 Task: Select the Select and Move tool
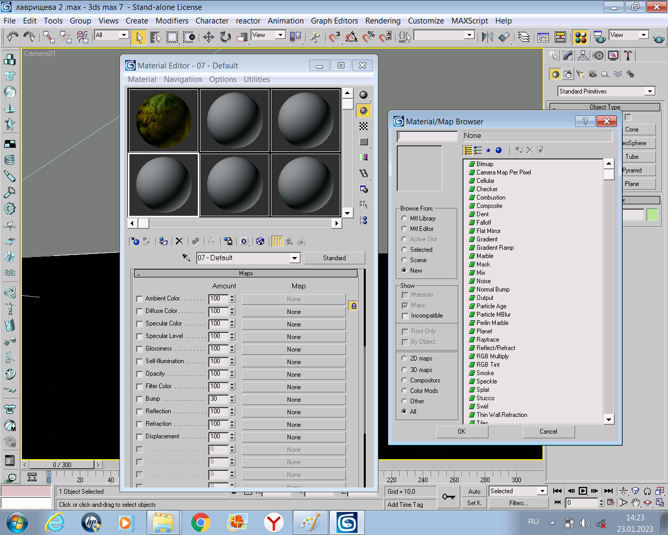coord(209,37)
